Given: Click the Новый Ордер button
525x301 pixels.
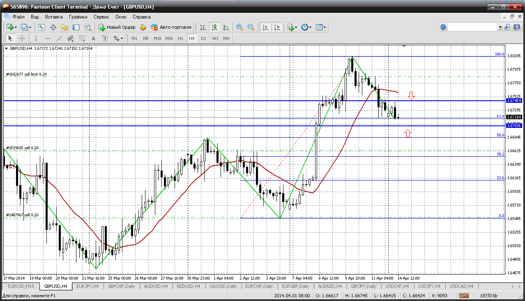Looking at the screenshot, I should click(x=117, y=27).
